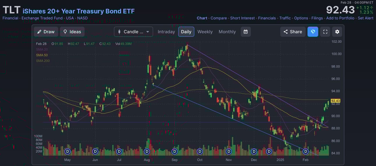This screenshot has width=376, height=166.
Task: Click the large 92.43 last price
Action: [x=340, y=10]
